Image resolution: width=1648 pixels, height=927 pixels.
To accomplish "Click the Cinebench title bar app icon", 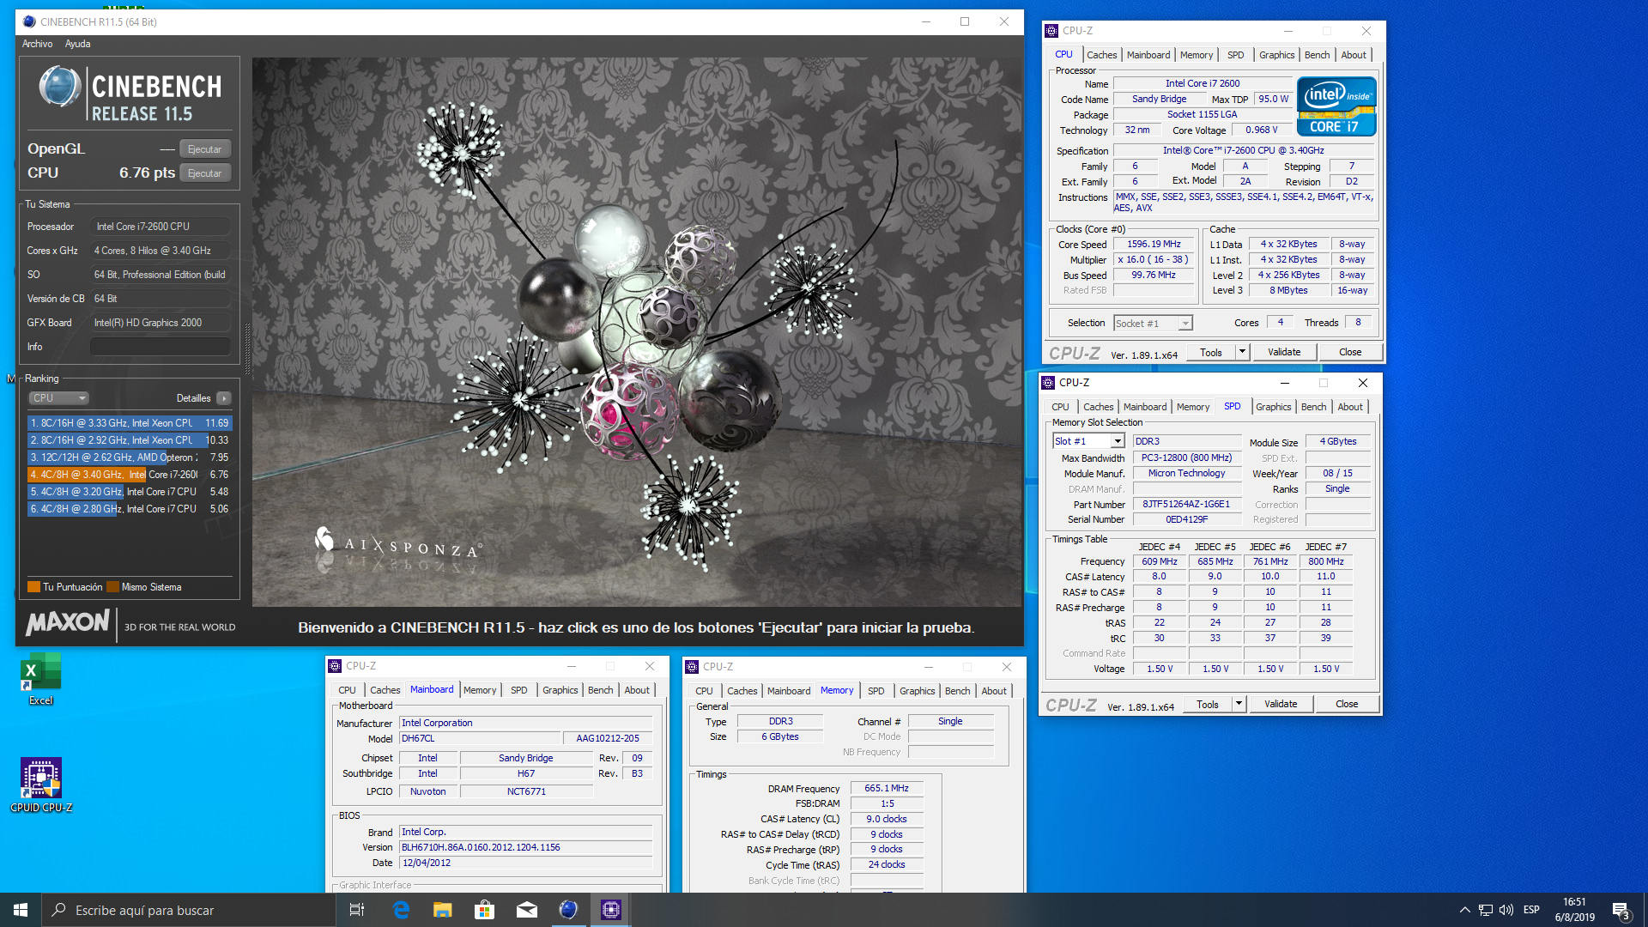I will 29,21.
